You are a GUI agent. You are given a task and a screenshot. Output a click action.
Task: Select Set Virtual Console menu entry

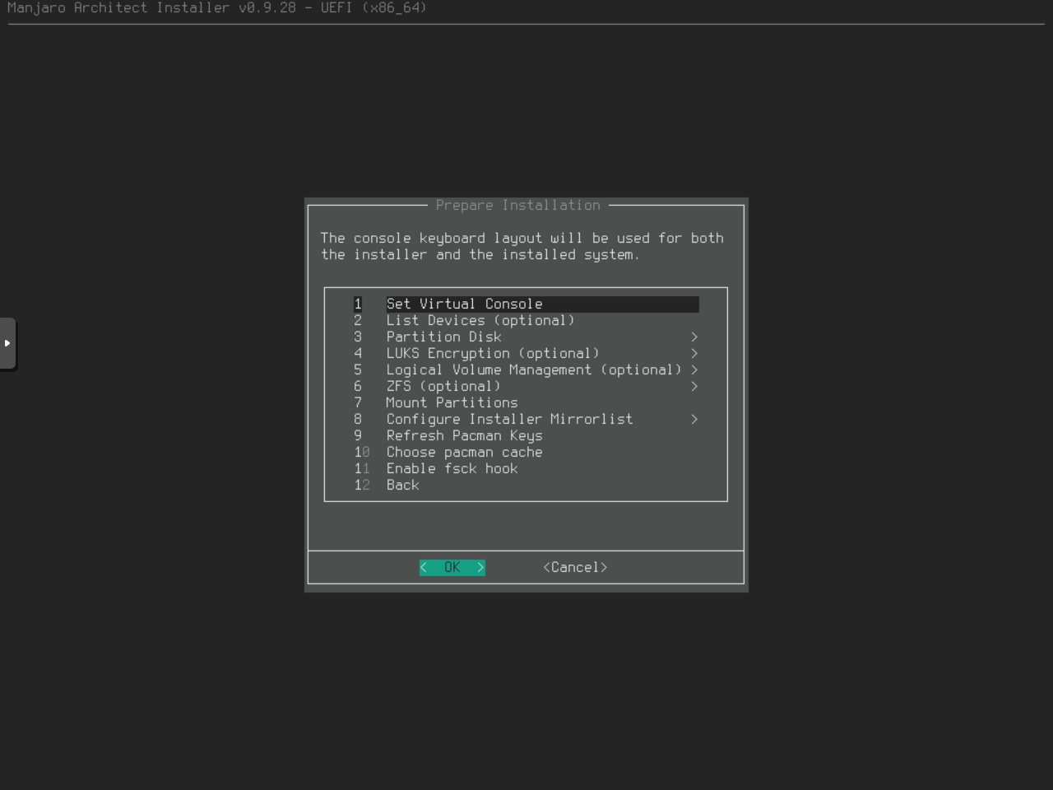point(464,304)
